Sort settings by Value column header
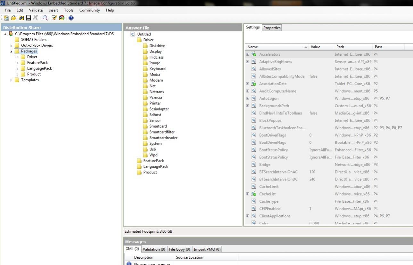This screenshot has width=413, height=265. click(x=321, y=47)
